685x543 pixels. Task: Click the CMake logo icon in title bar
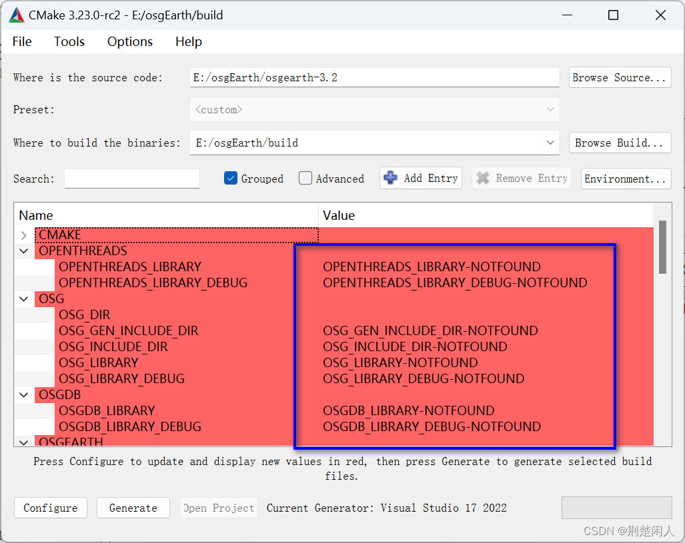click(17, 15)
